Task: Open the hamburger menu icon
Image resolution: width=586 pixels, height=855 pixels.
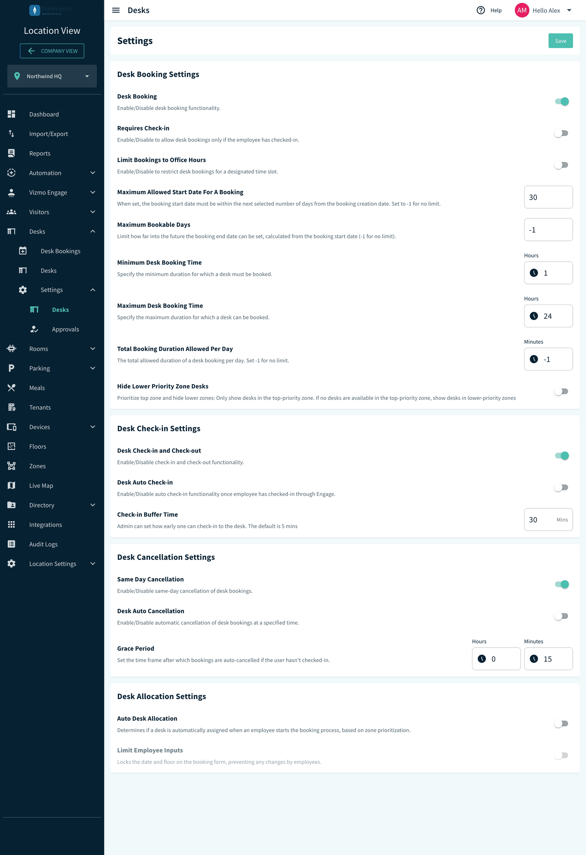Action: [x=116, y=10]
